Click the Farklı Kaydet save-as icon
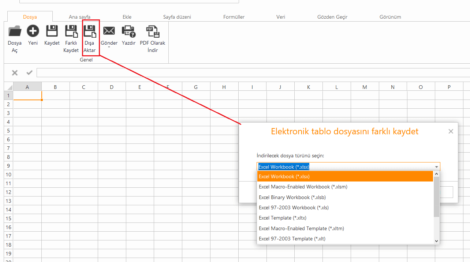Viewport: 470px width, 262px height. (x=71, y=31)
